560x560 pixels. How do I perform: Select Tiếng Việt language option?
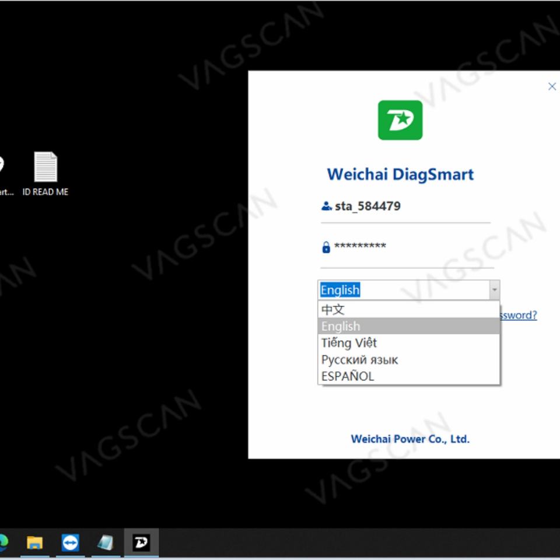pyautogui.click(x=408, y=343)
